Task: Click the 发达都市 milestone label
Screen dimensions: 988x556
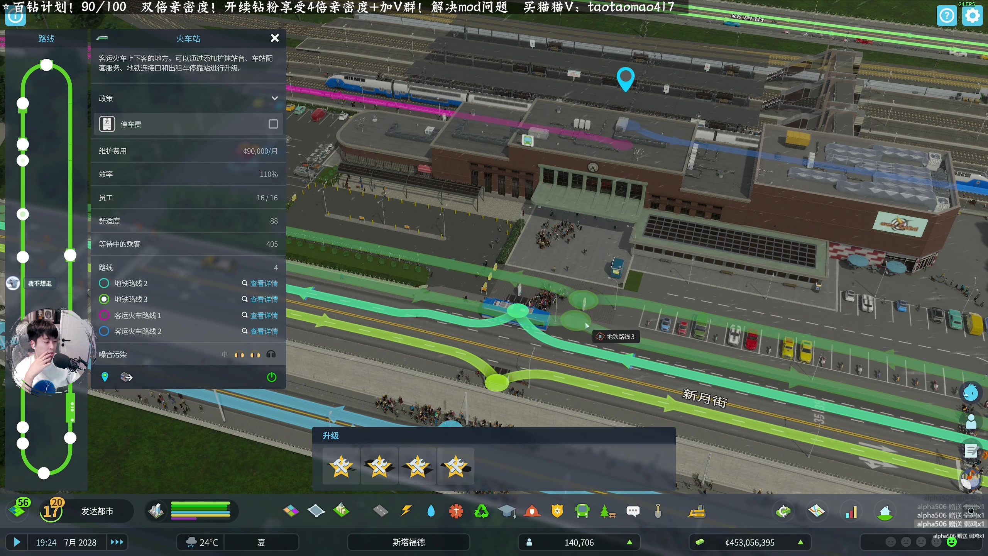Action: pyautogui.click(x=97, y=511)
